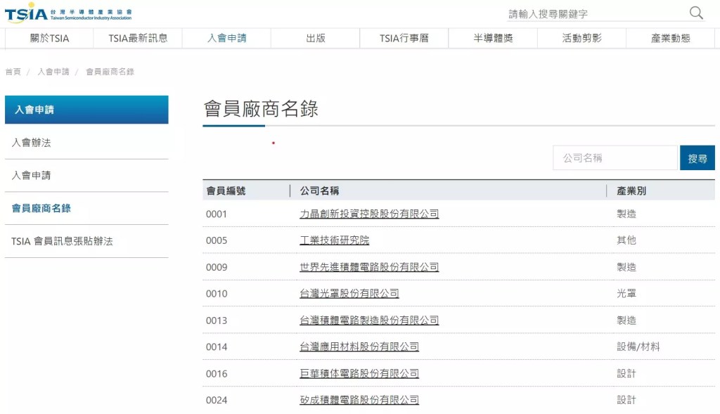Open the 關於TSIA menu
This screenshot has width=720, height=414.
[x=49, y=38]
